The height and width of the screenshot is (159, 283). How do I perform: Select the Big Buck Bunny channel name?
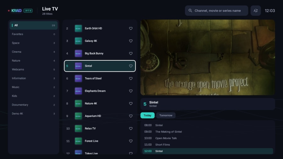[94, 53]
